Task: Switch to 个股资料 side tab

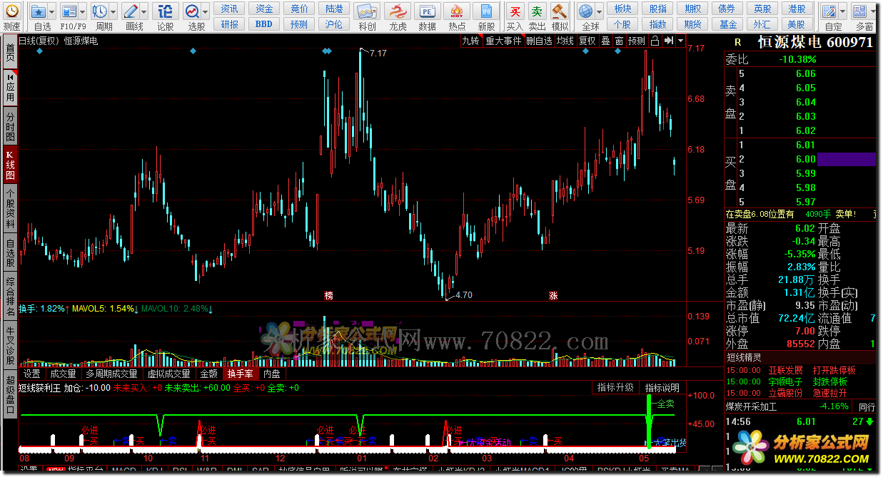Action: pos(10,207)
